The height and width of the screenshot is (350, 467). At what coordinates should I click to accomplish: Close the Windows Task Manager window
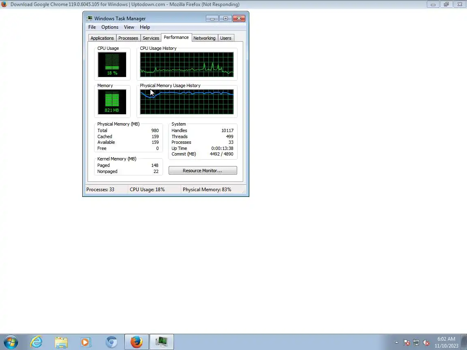pyautogui.click(x=239, y=19)
